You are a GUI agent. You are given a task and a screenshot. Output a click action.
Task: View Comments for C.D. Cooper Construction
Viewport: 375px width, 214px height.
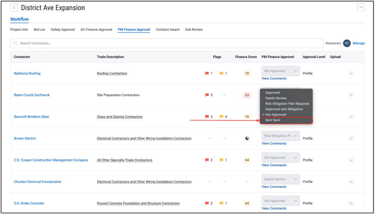(274, 165)
